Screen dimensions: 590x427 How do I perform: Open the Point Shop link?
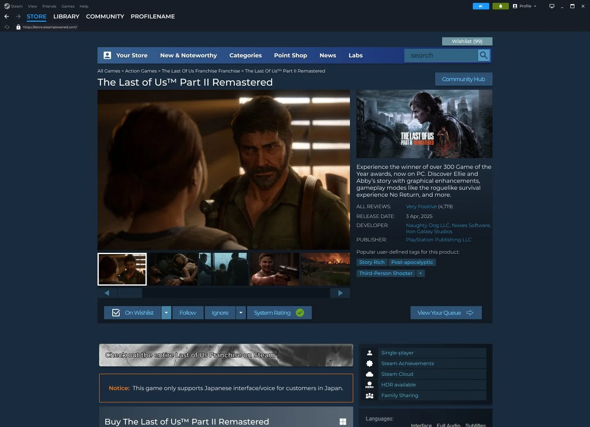[x=290, y=55]
